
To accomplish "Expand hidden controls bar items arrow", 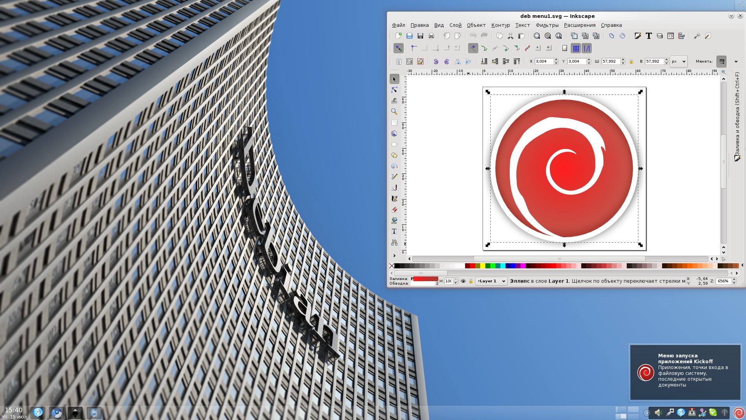I will (x=736, y=61).
